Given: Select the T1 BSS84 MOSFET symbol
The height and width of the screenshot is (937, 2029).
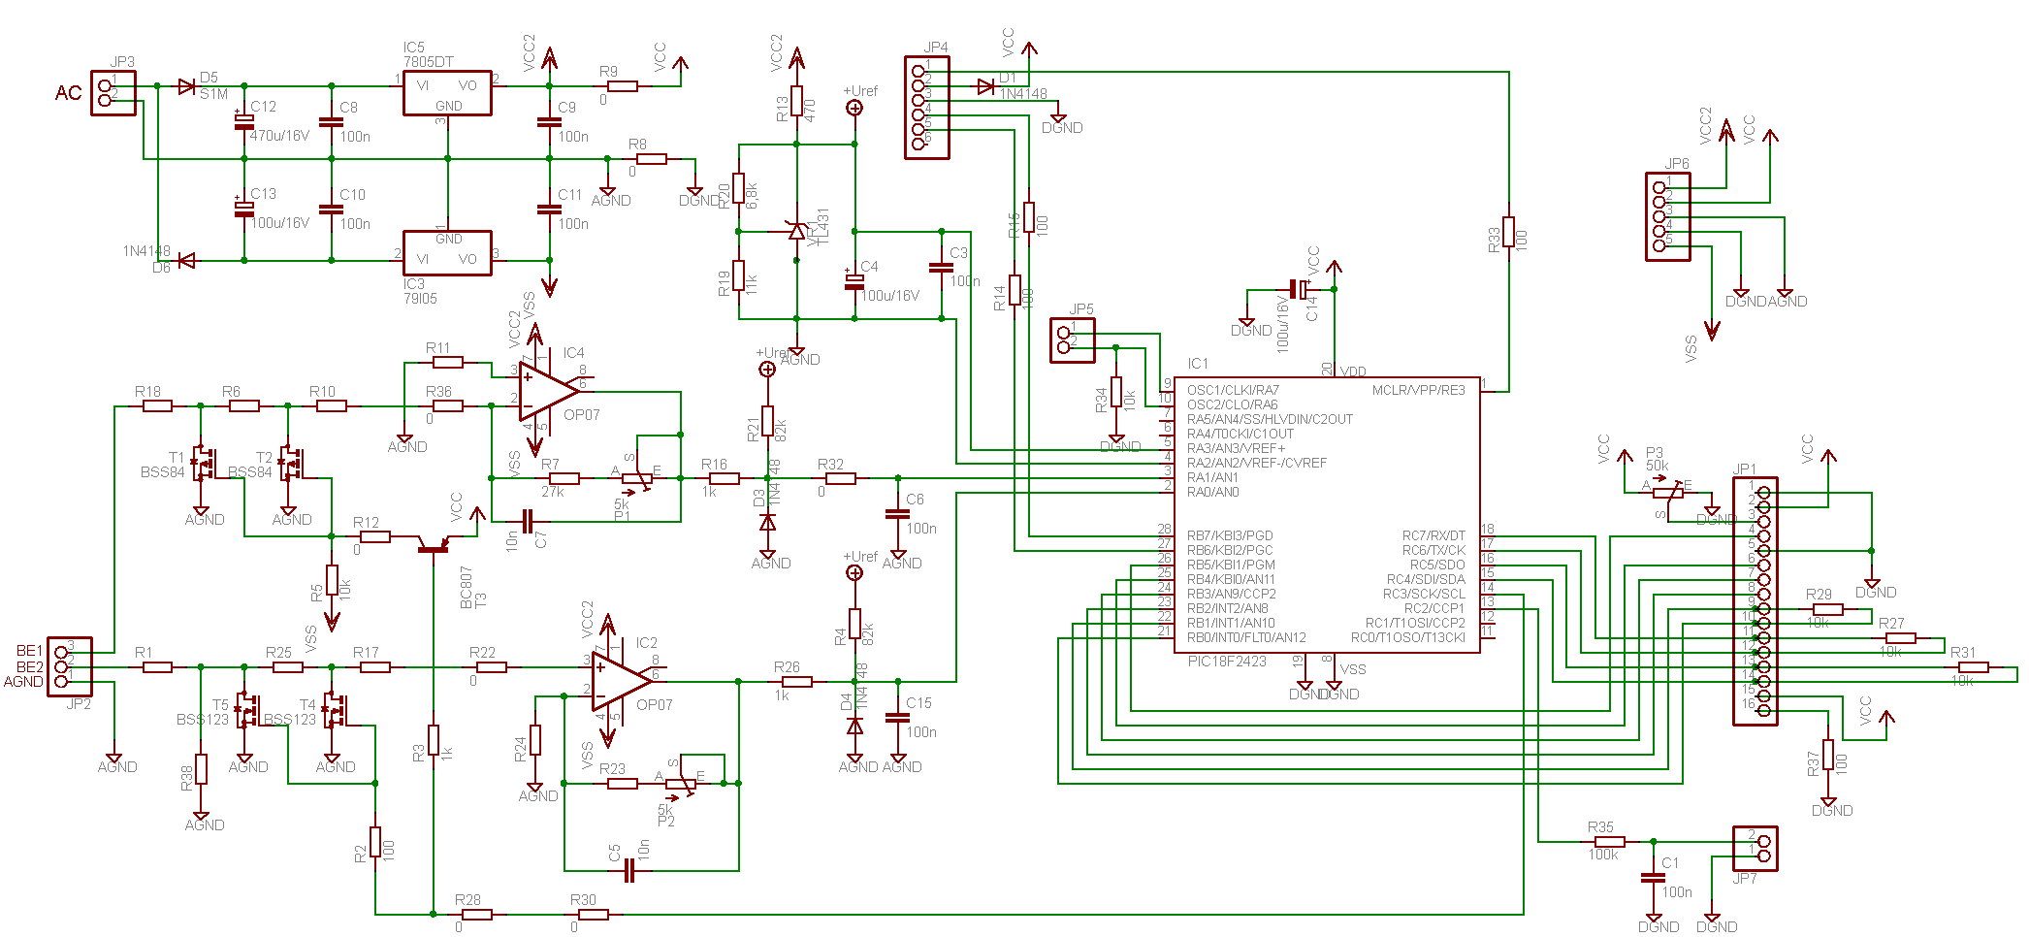Looking at the screenshot, I should [x=203, y=464].
